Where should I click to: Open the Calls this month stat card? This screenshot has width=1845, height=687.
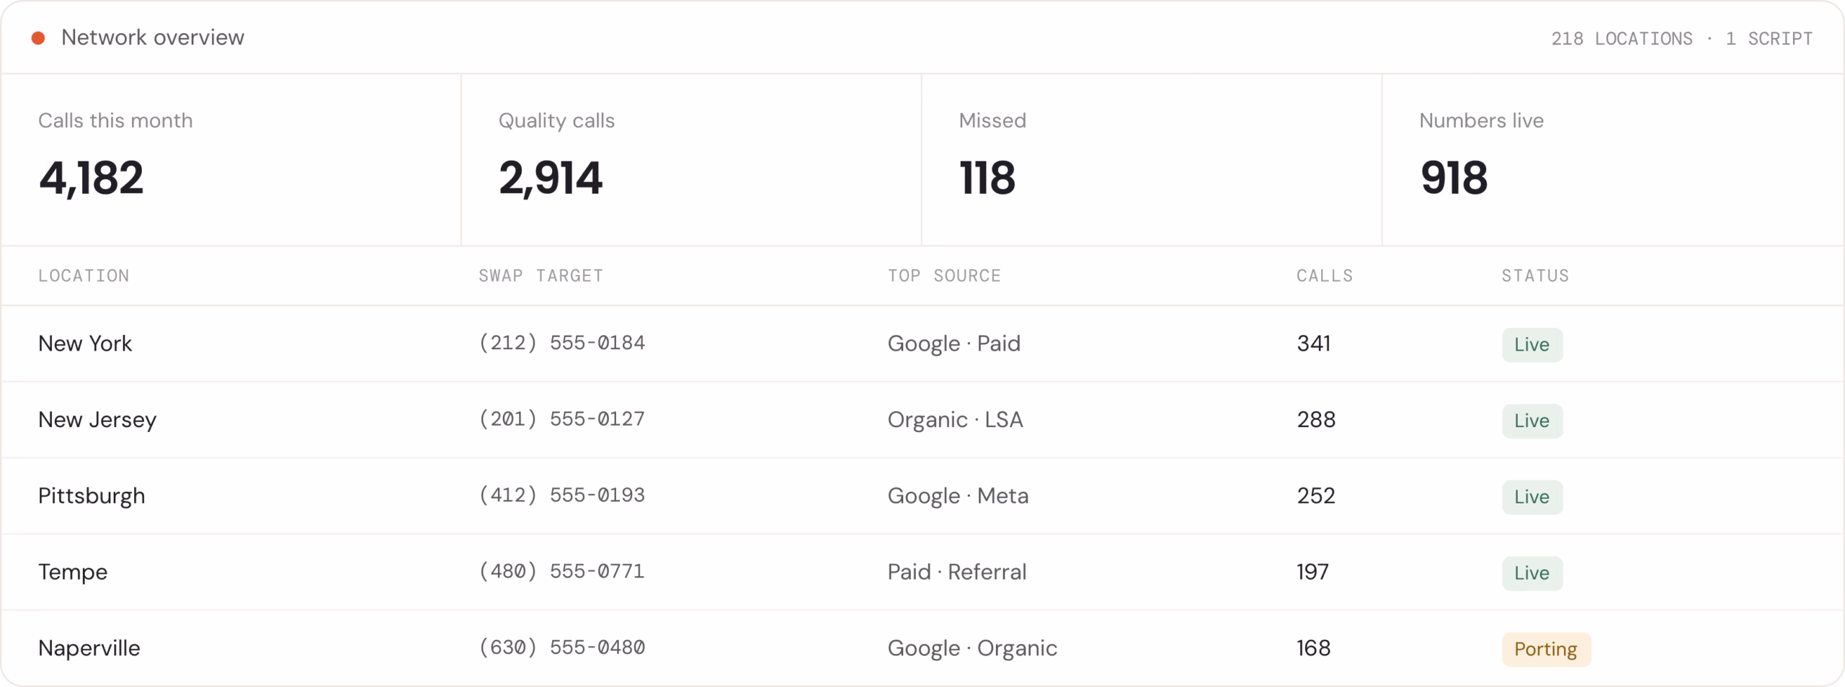click(231, 159)
